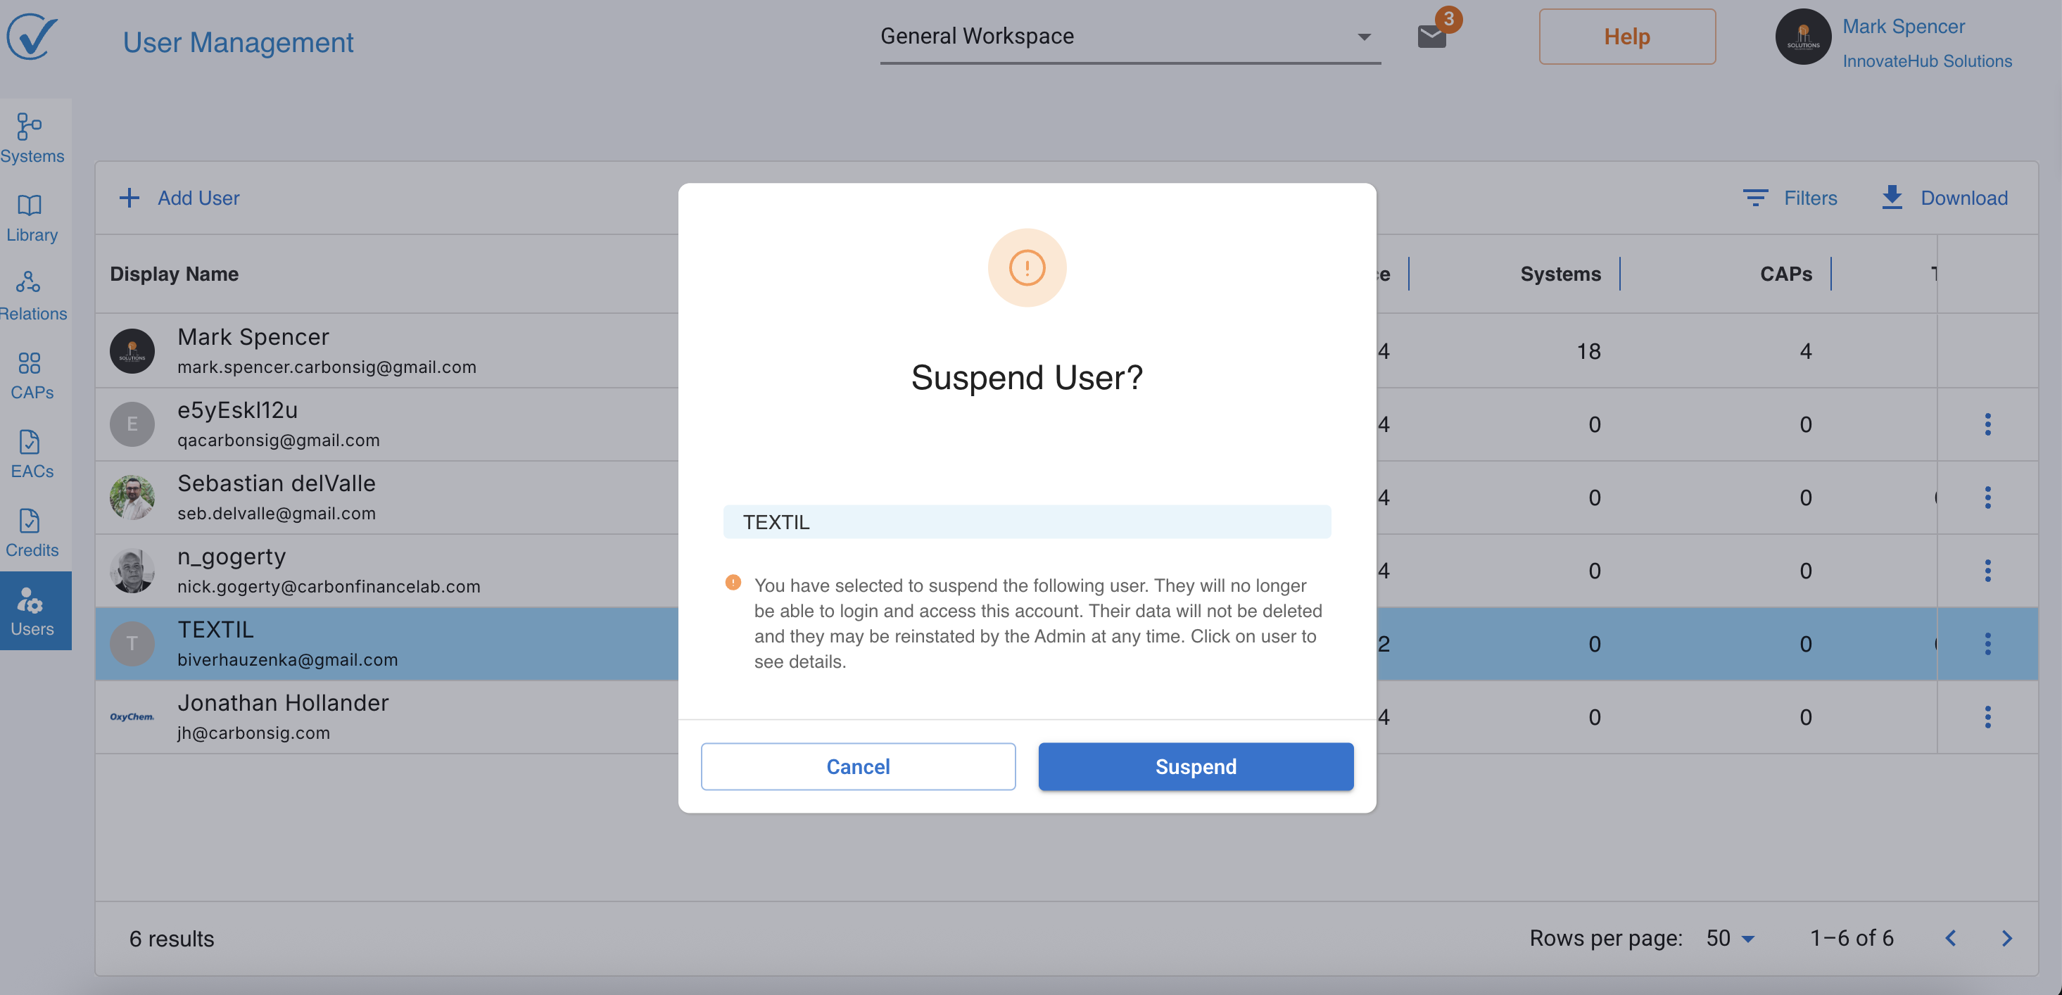
Task: Open the Library sidebar section
Action: click(32, 217)
